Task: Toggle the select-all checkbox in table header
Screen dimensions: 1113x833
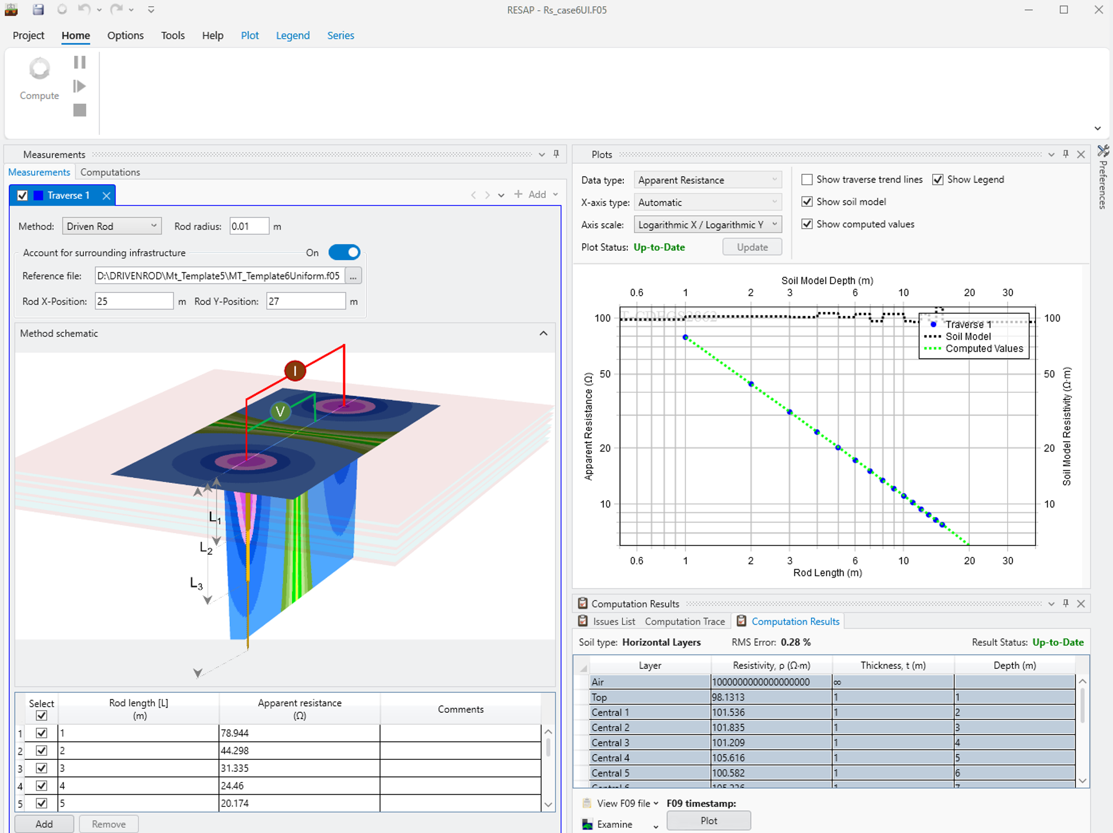Action: pyautogui.click(x=41, y=715)
